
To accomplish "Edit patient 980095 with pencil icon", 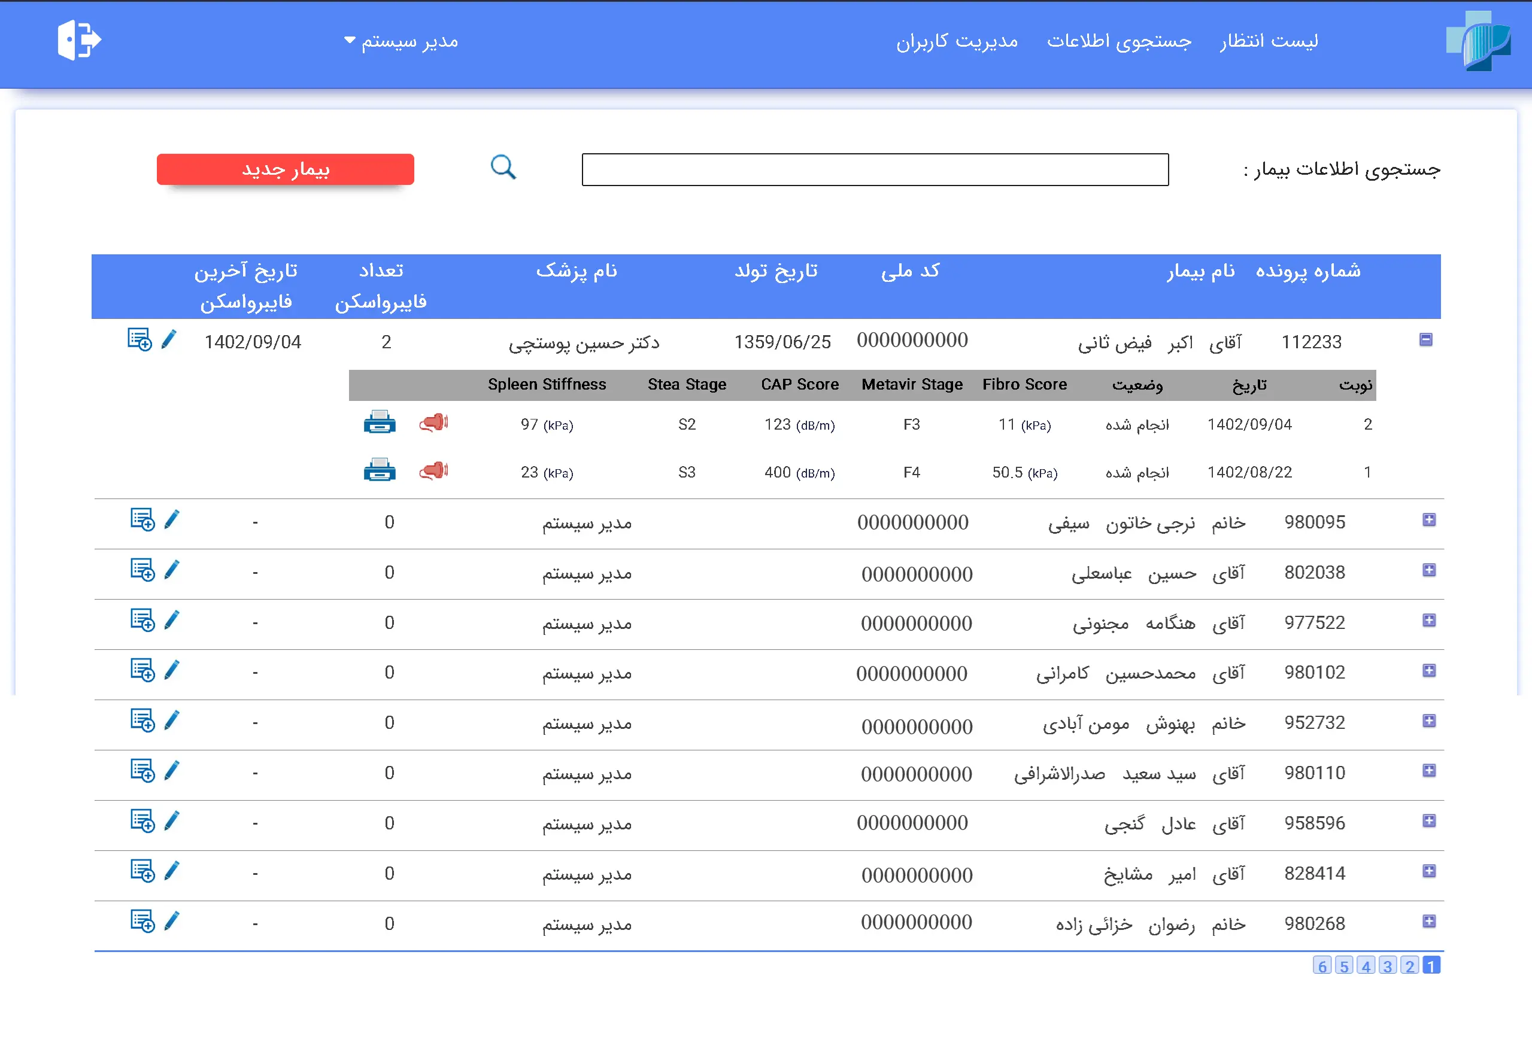I will coord(172,520).
